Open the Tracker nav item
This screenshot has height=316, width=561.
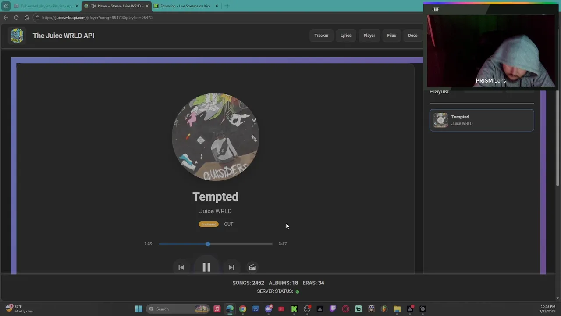(321, 36)
